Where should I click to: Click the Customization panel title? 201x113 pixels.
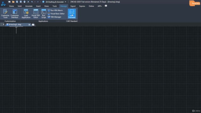tap(10, 21)
